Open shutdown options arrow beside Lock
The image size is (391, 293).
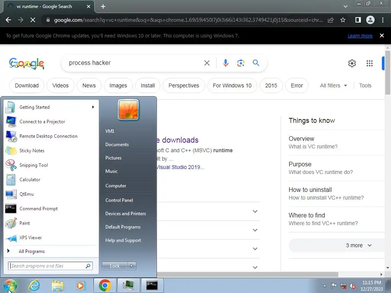[132, 266]
